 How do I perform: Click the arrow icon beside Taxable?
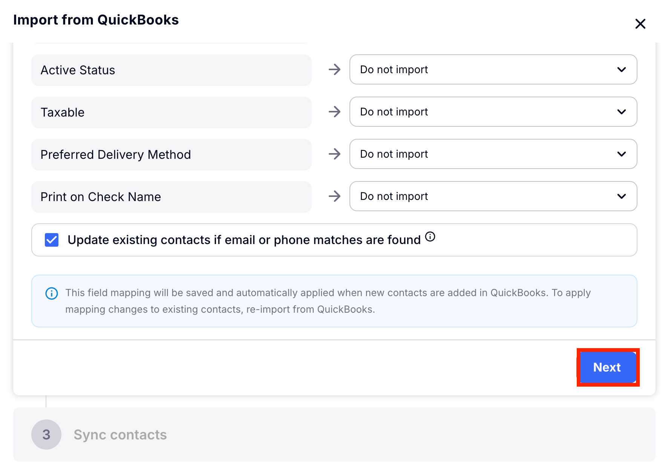(334, 112)
